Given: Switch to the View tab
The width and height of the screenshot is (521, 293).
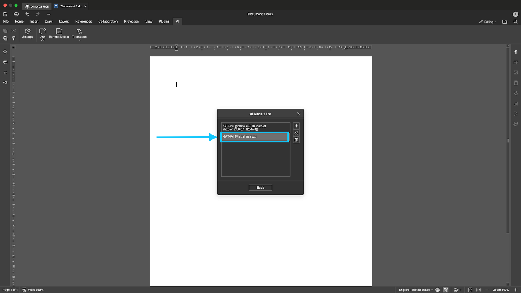Looking at the screenshot, I should point(149,22).
